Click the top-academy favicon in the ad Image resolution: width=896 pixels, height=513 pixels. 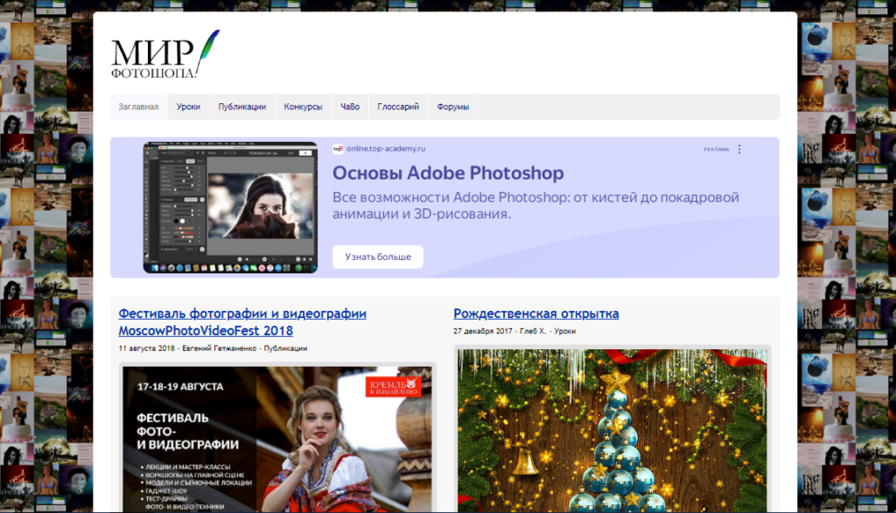[338, 149]
